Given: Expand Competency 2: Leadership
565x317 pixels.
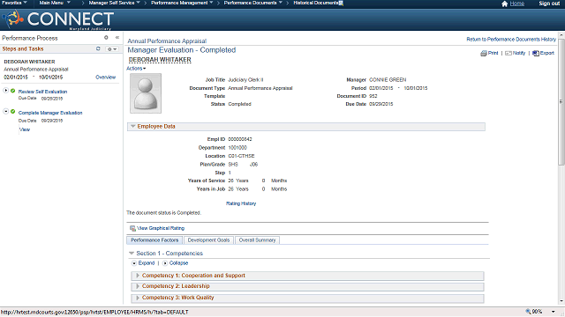Looking at the screenshot, I should (138, 286).
